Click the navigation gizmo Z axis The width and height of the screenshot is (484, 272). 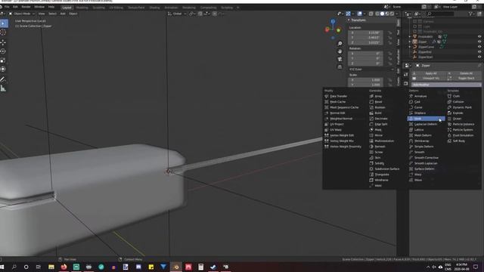pos(333,21)
